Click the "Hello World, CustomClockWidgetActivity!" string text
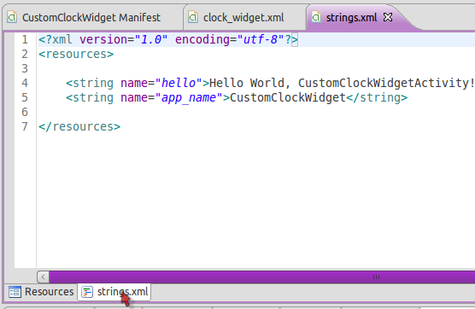 click(x=342, y=83)
